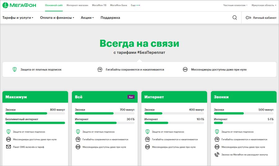Click ГБ icon in the top benefits banner
Image resolution: width=279 pixels, height=166 pixels.
[100, 69]
